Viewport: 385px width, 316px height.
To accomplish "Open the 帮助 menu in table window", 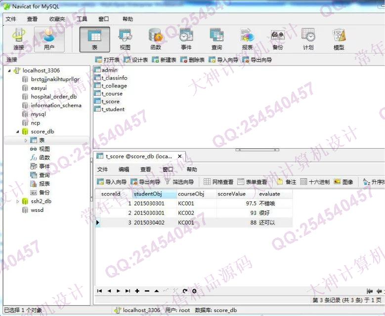I will pyautogui.click(x=192, y=169).
